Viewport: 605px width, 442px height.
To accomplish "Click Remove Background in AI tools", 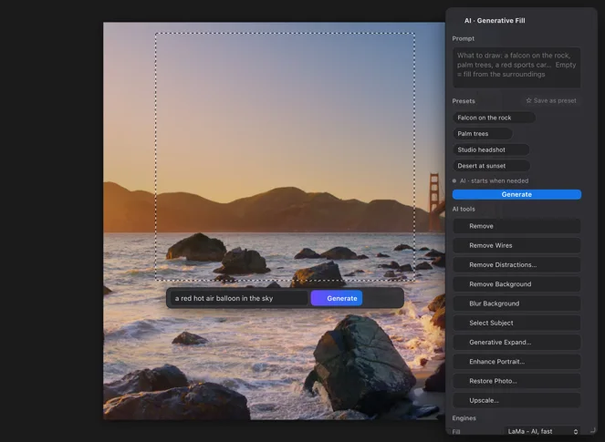I will [516, 284].
